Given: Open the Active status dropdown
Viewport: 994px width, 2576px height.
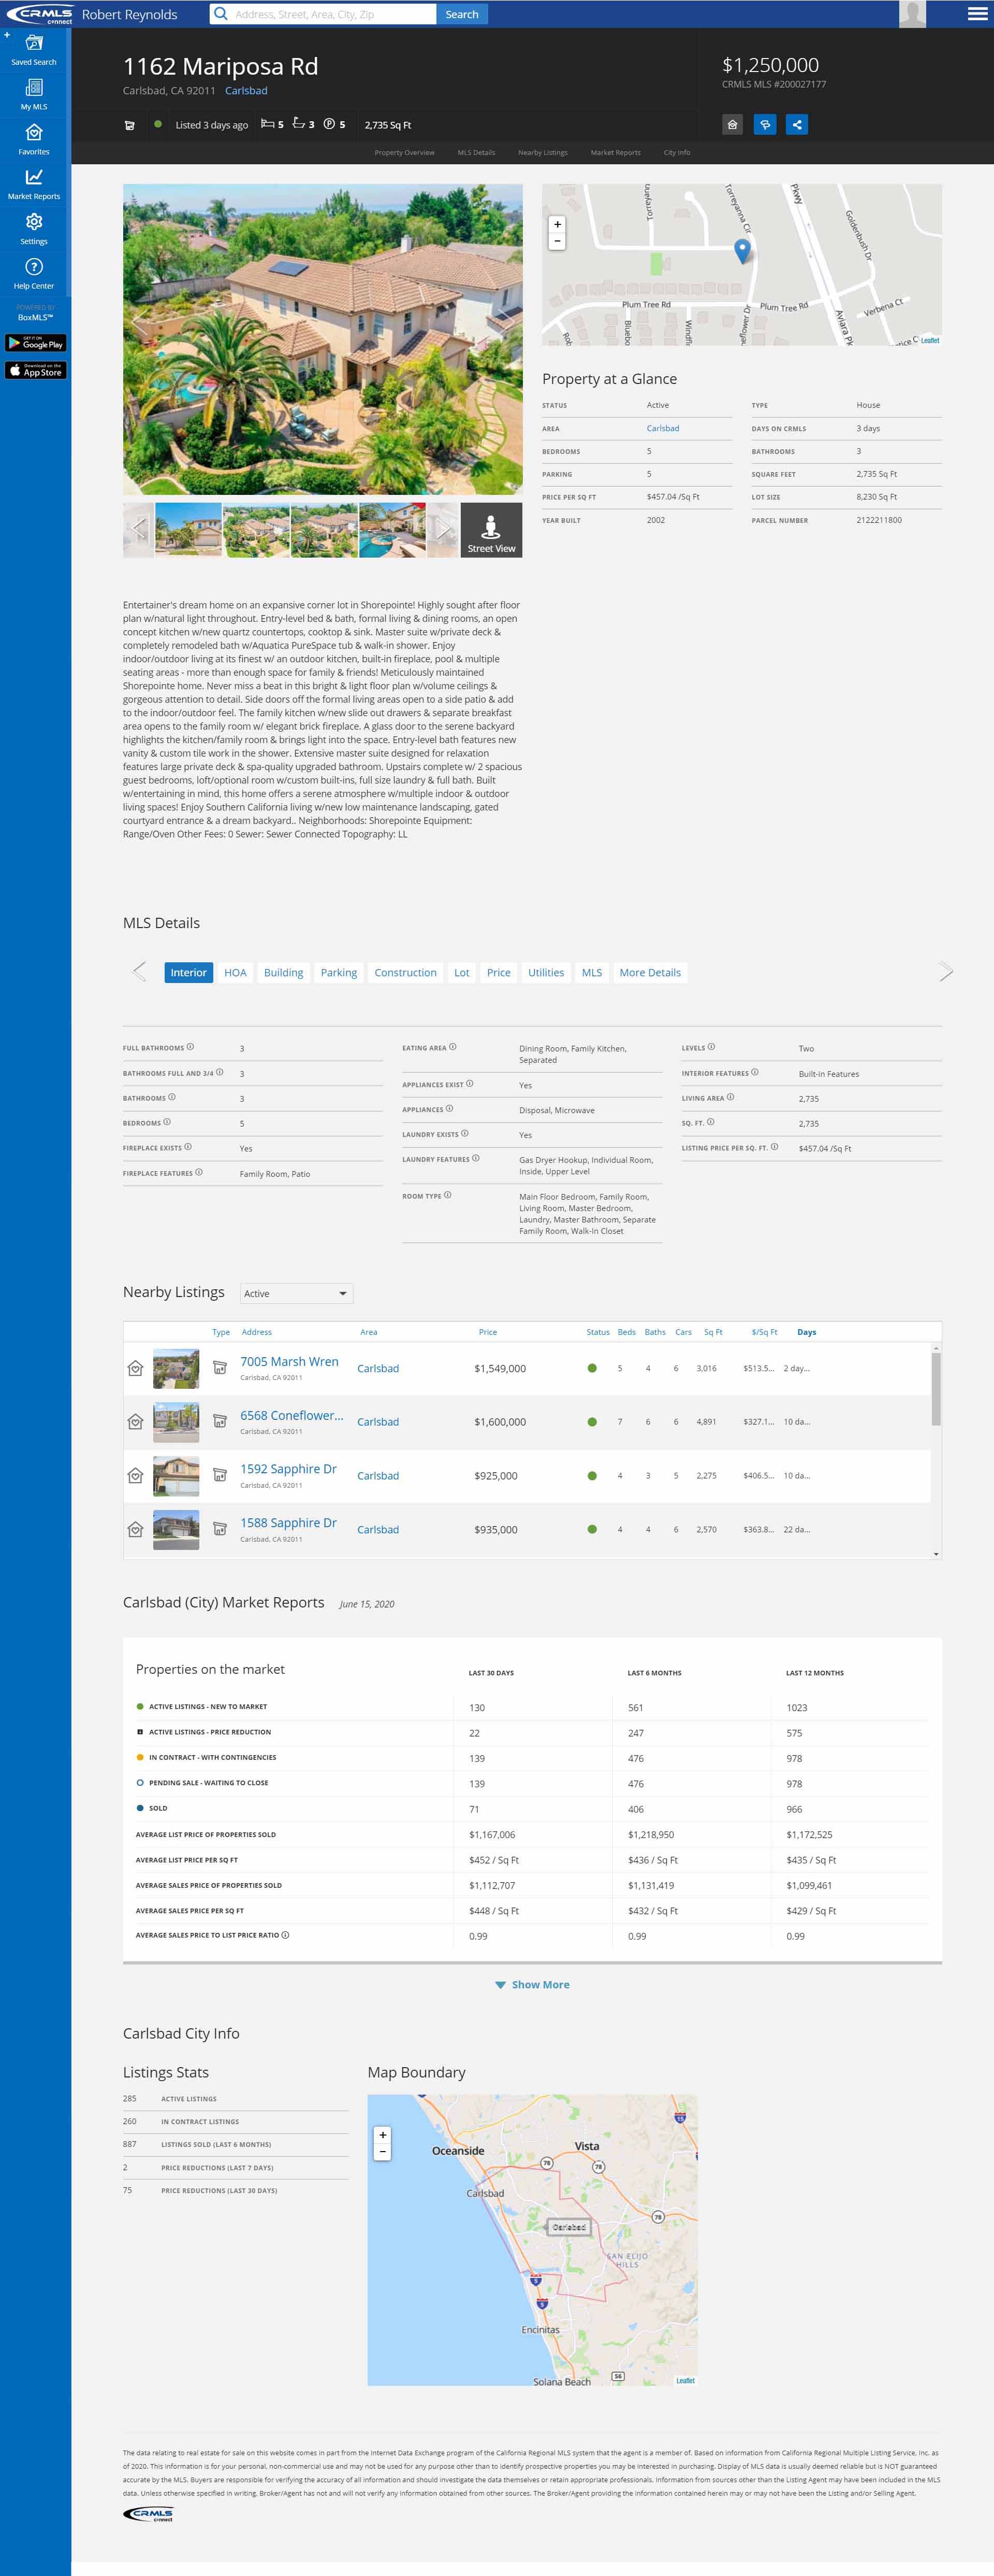Looking at the screenshot, I should click(297, 1293).
